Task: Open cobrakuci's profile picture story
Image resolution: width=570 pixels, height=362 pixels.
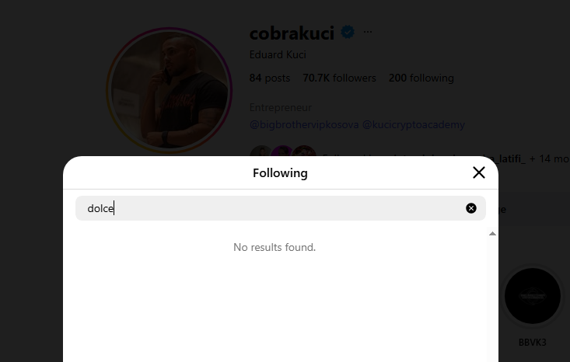Action: coord(169,90)
